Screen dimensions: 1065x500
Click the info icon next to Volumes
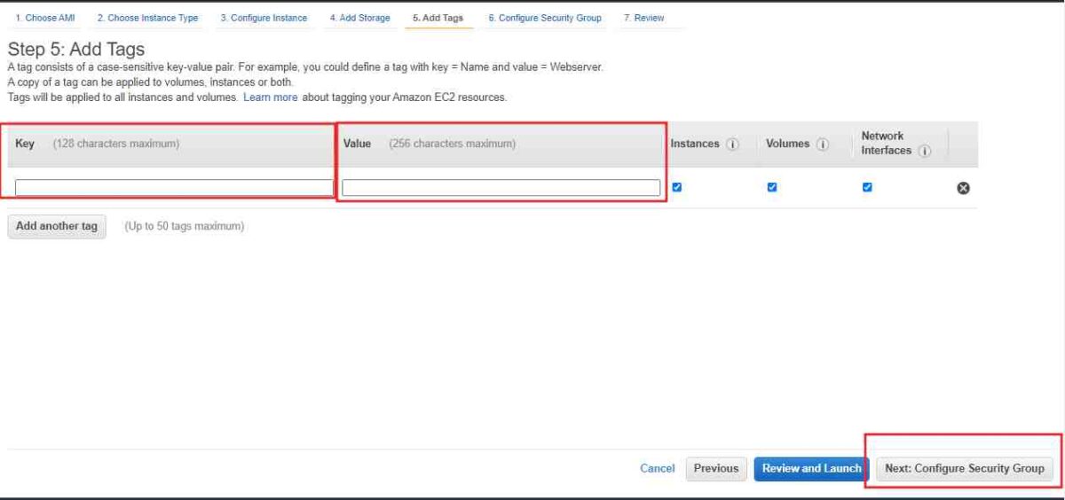pyautogui.click(x=822, y=145)
